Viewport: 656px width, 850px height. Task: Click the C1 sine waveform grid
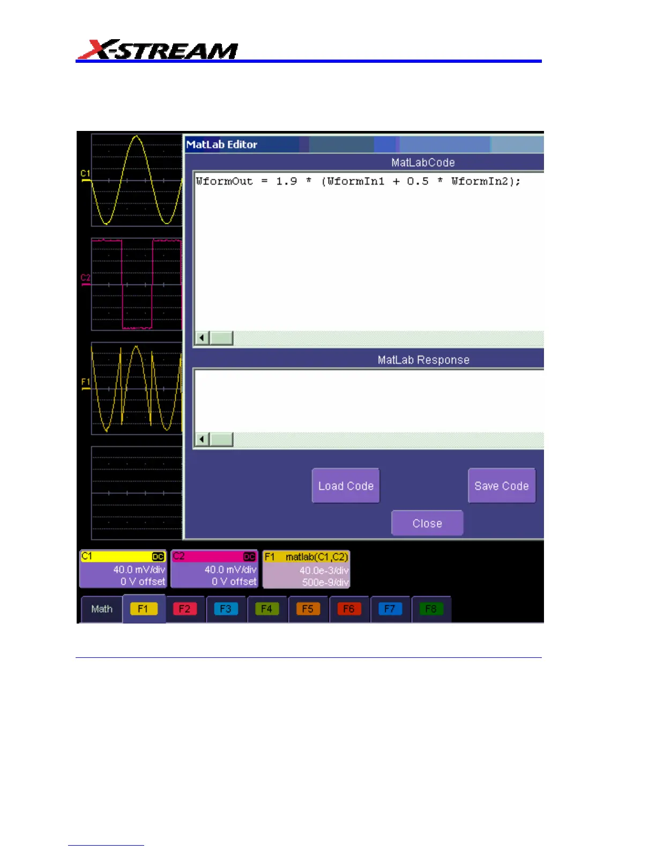tap(137, 180)
